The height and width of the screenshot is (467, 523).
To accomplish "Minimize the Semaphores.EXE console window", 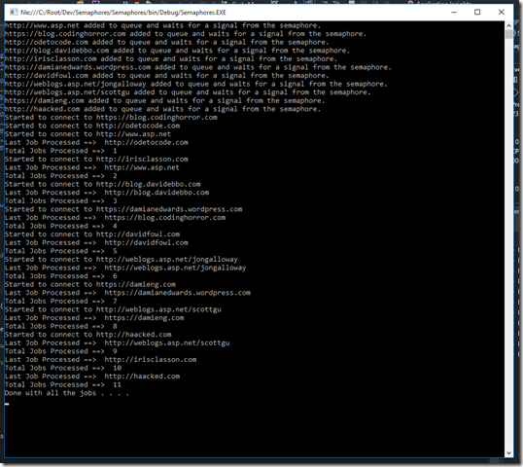I will pos(454,12).
